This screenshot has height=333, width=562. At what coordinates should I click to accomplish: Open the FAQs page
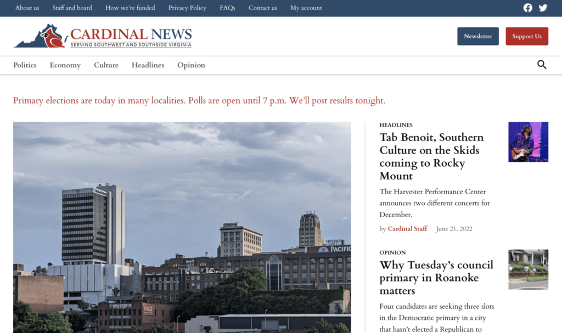[x=227, y=8]
